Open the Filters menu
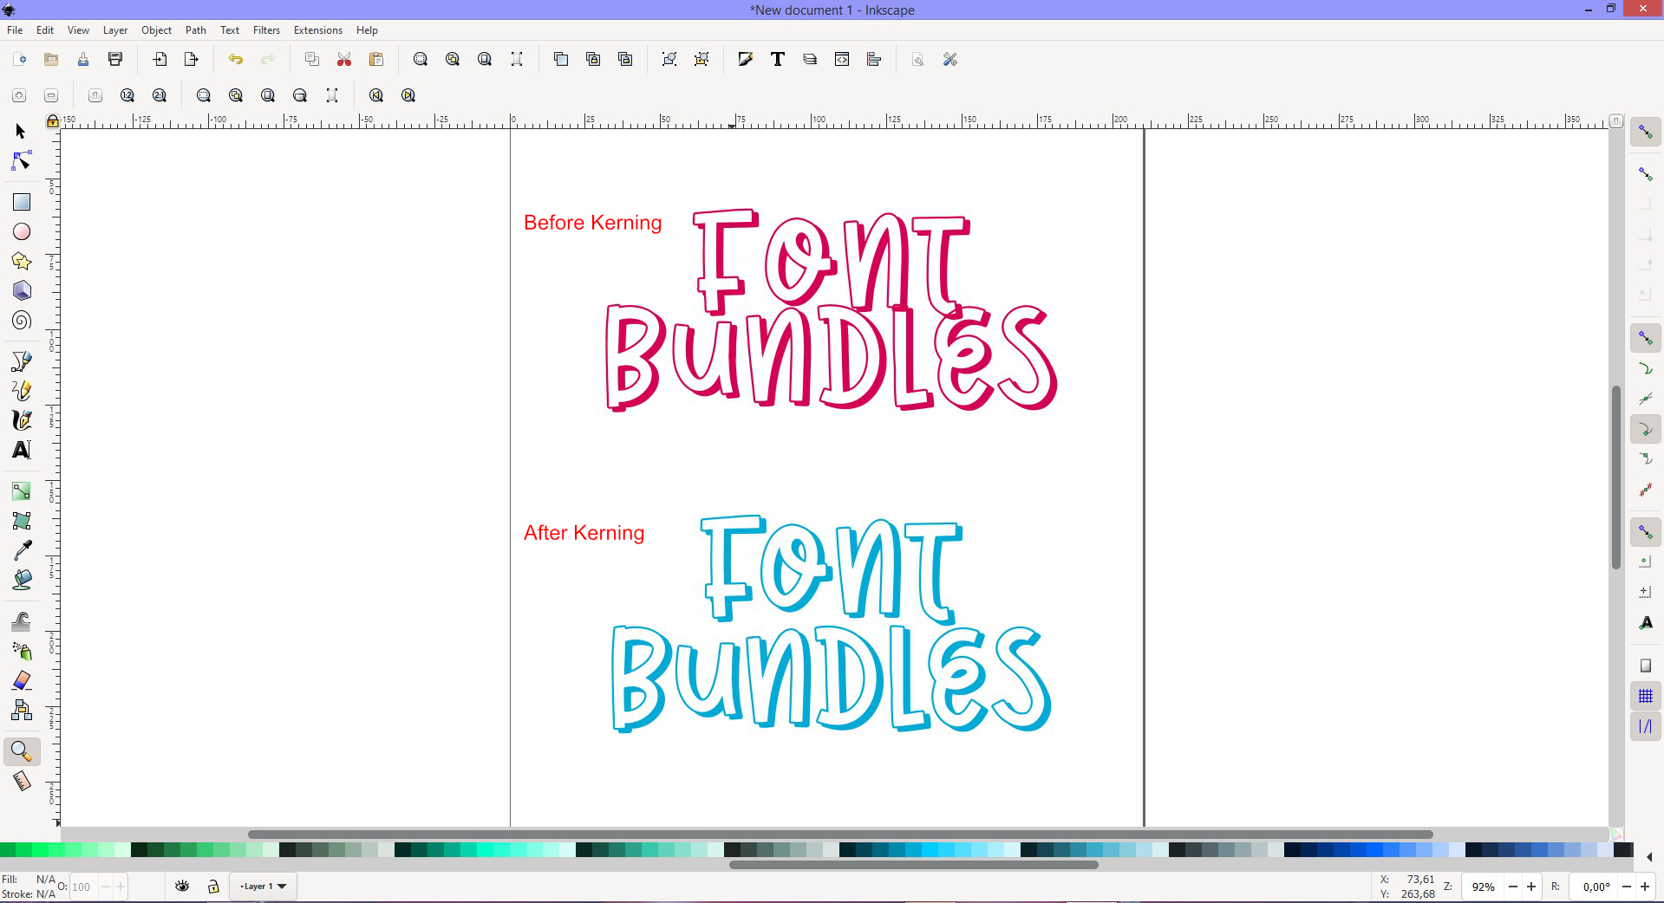Screen dimensions: 1664x903 pos(267,29)
